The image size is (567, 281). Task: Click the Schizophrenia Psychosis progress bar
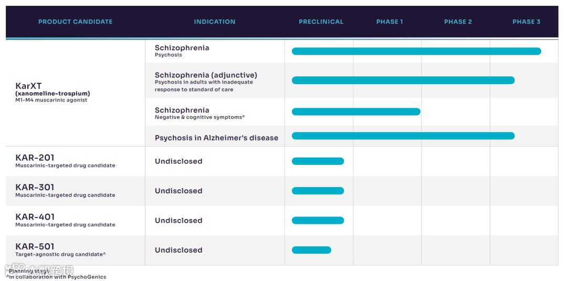pos(416,51)
